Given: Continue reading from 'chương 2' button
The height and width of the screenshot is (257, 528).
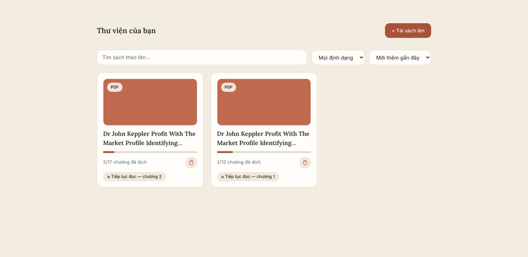Looking at the screenshot, I should (134, 177).
